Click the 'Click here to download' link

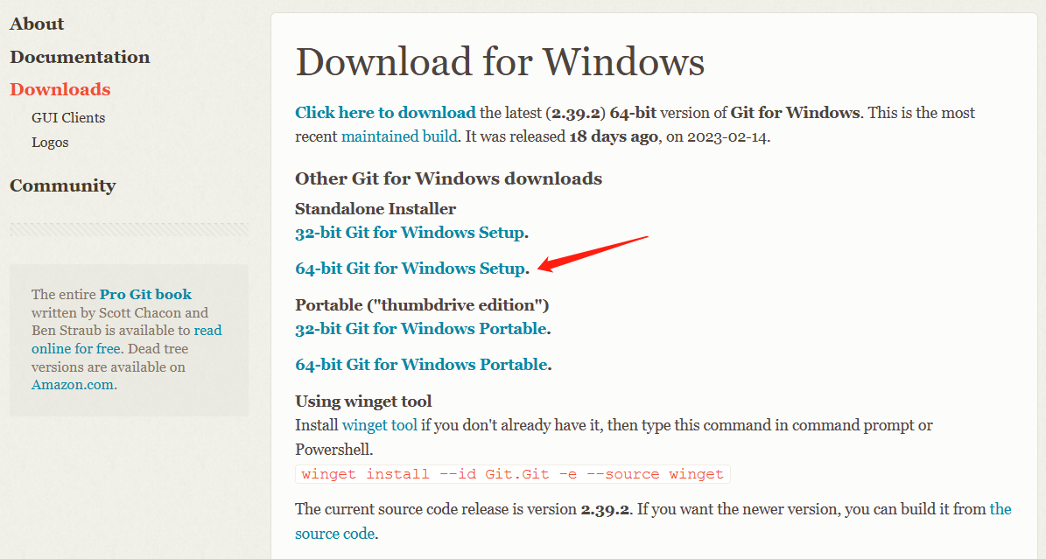click(386, 113)
